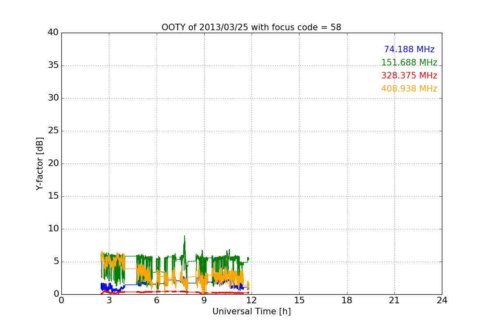Click the Universal Time [h] axis label
The height and width of the screenshot is (327, 491).
(x=251, y=311)
